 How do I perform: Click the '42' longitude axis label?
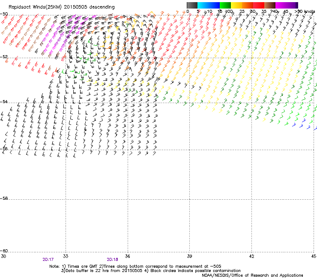pos(251,256)
